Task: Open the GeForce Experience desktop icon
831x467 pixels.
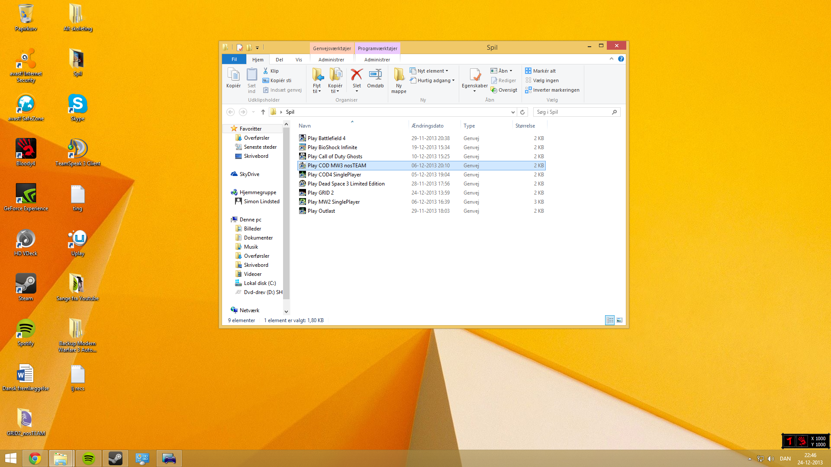Action: (x=26, y=197)
